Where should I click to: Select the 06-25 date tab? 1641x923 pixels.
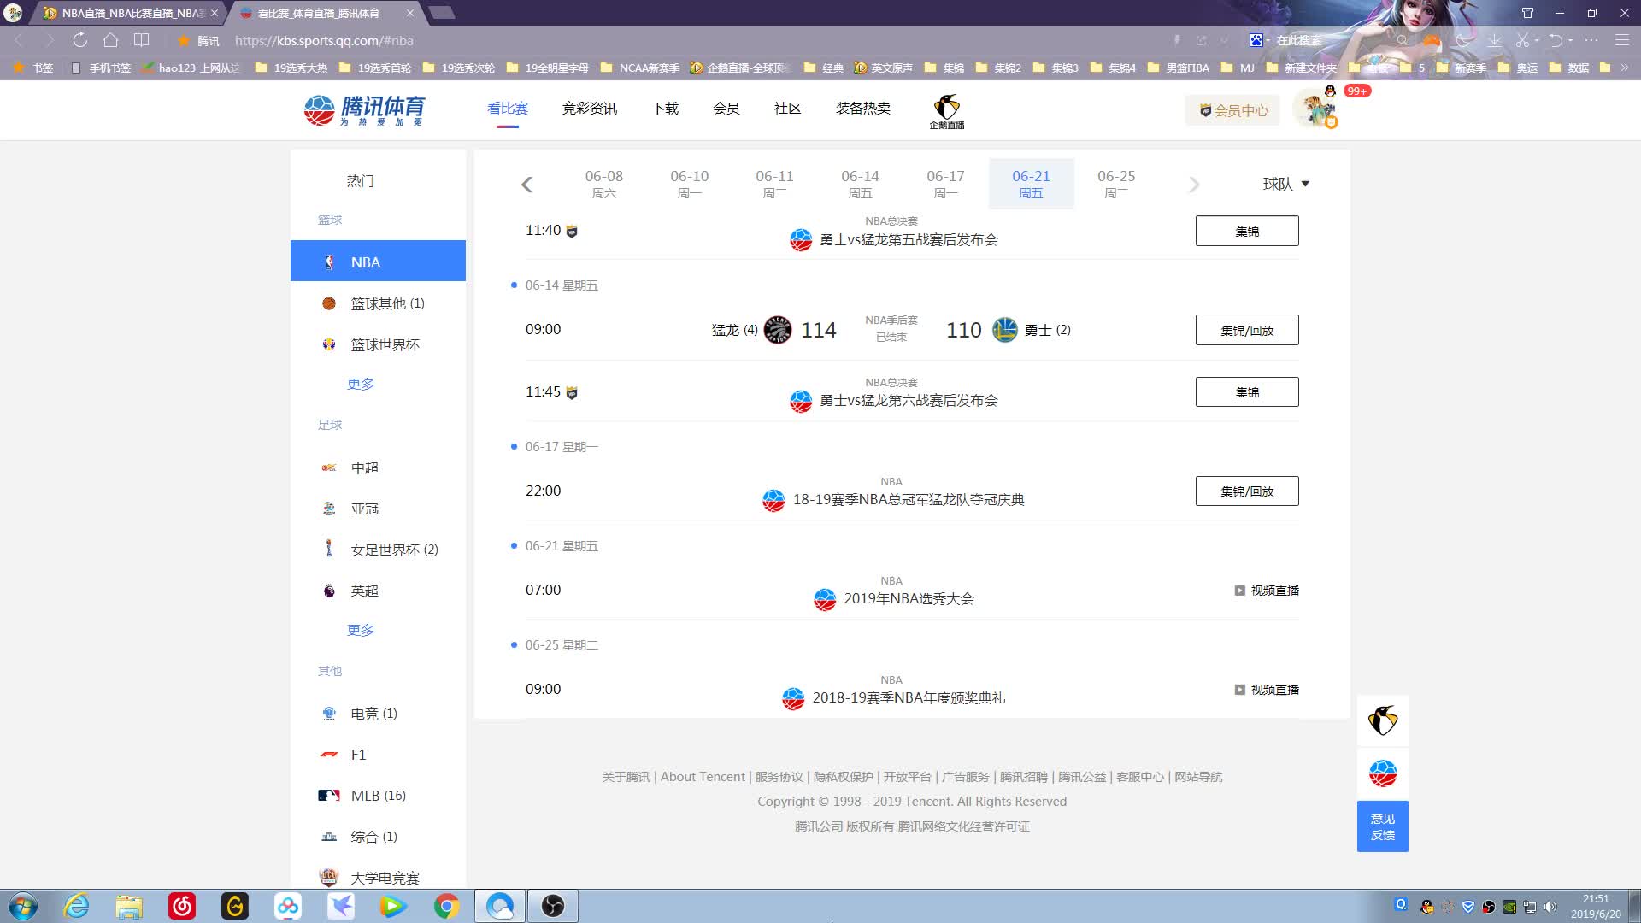click(x=1115, y=183)
